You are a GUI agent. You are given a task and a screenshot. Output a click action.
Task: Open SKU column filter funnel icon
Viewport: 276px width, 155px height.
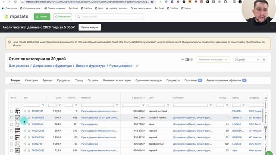(43, 105)
